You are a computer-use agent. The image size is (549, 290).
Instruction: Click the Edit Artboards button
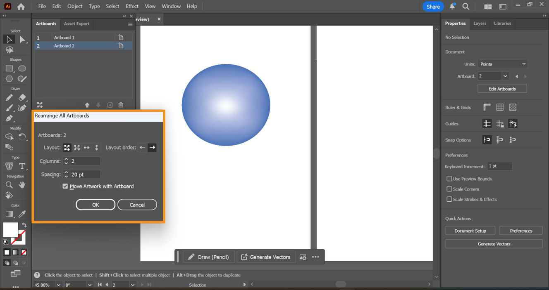click(502, 88)
